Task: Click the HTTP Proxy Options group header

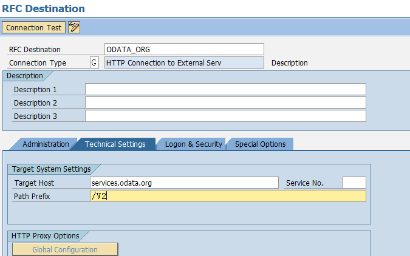Action: pyautogui.click(x=45, y=235)
